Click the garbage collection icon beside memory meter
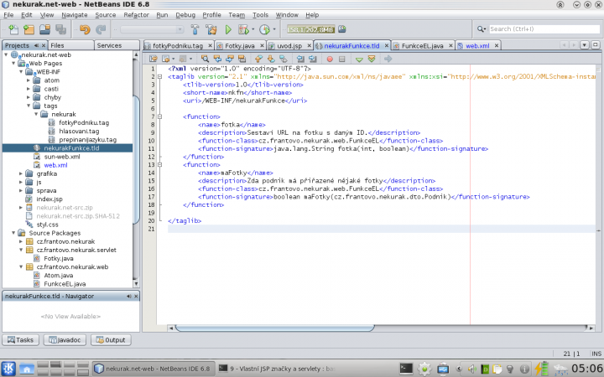604x377 pixels. pos(342,29)
